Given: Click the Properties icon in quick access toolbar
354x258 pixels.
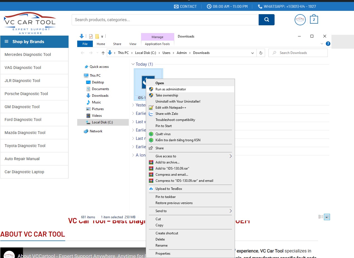Looking at the screenshot, I should click(x=91, y=36).
